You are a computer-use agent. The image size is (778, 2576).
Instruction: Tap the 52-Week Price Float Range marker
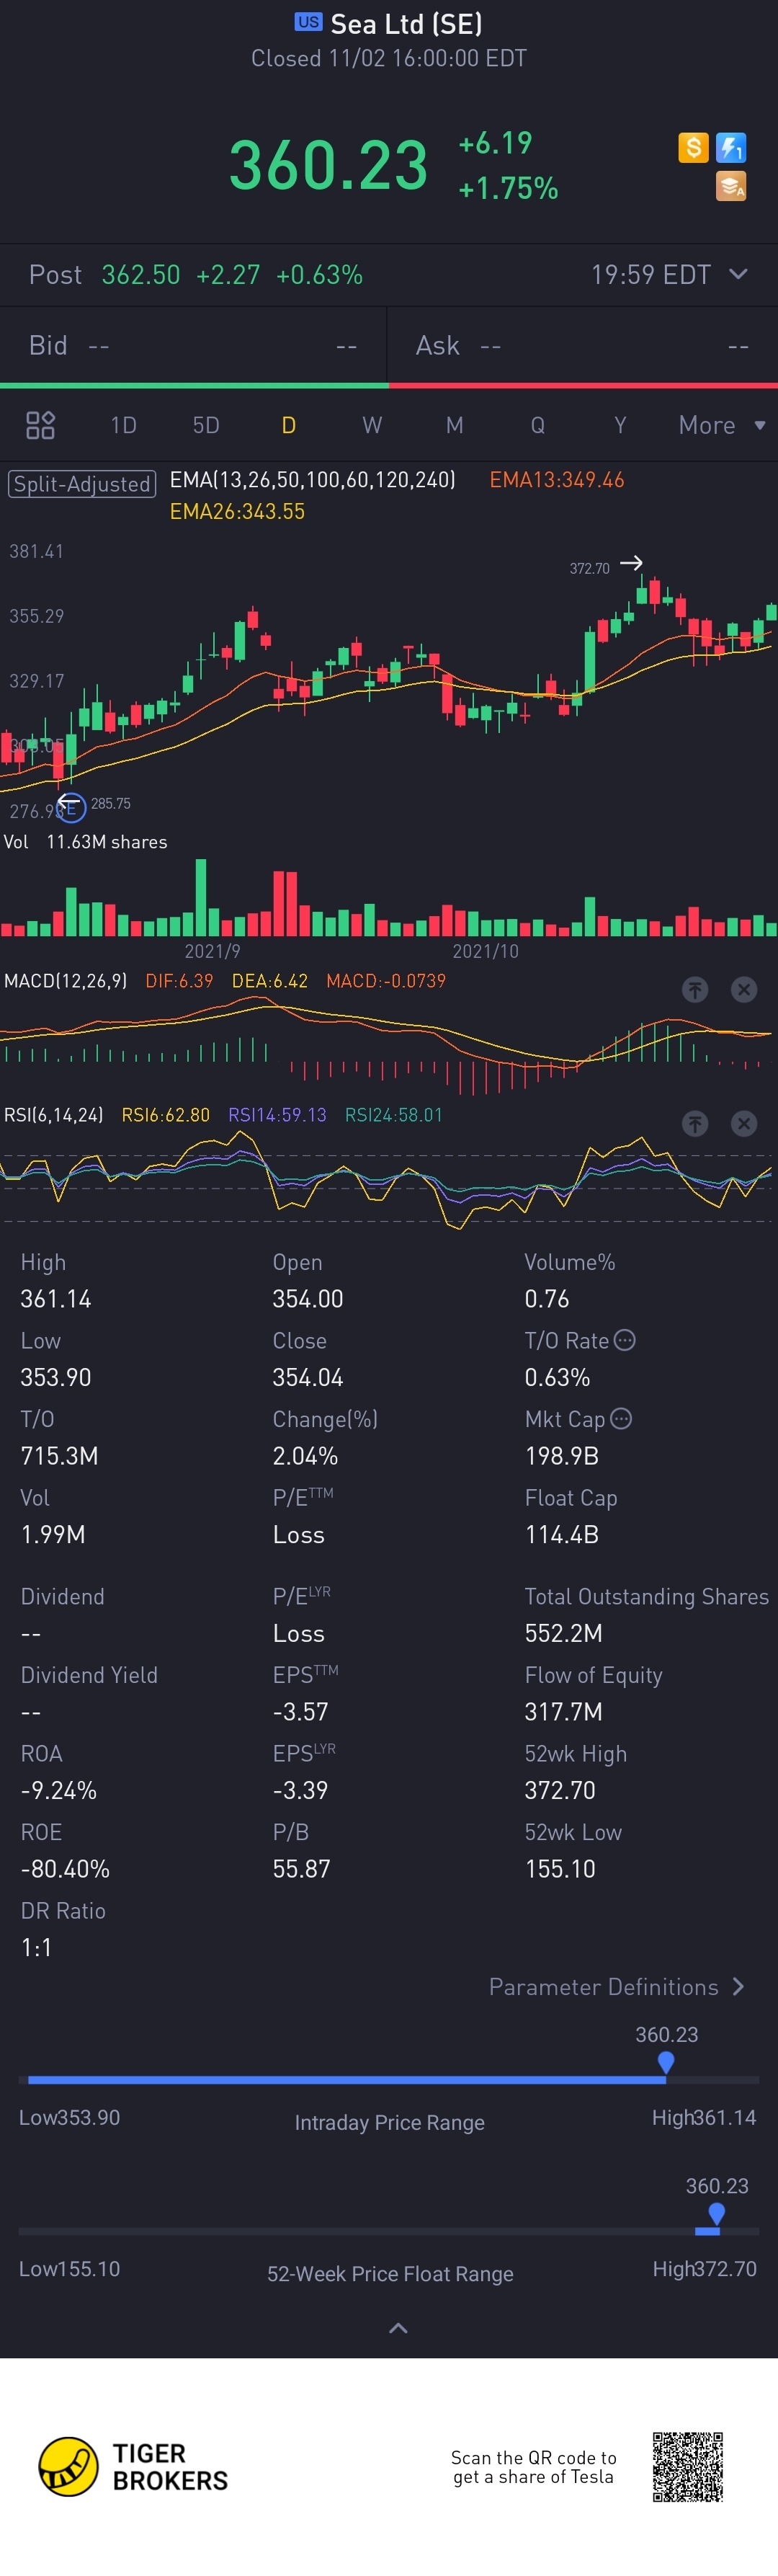point(716,2214)
